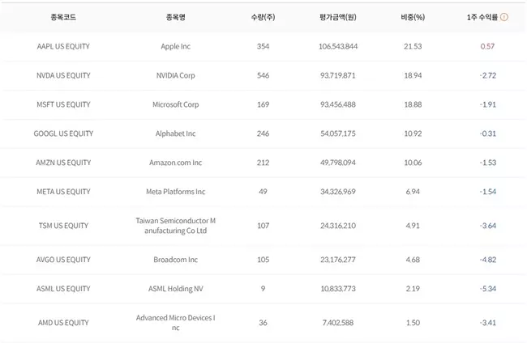Click Microsoft quantity value 169
The height and width of the screenshot is (343, 527).
click(263, 104)
